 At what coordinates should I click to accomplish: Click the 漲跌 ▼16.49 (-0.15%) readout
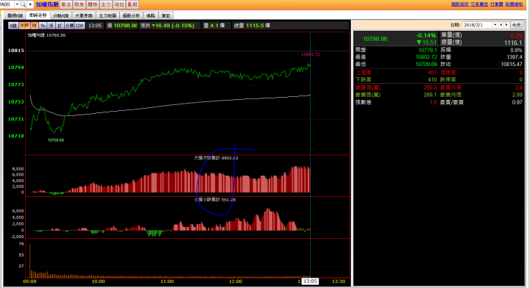[x=168, y=25]
